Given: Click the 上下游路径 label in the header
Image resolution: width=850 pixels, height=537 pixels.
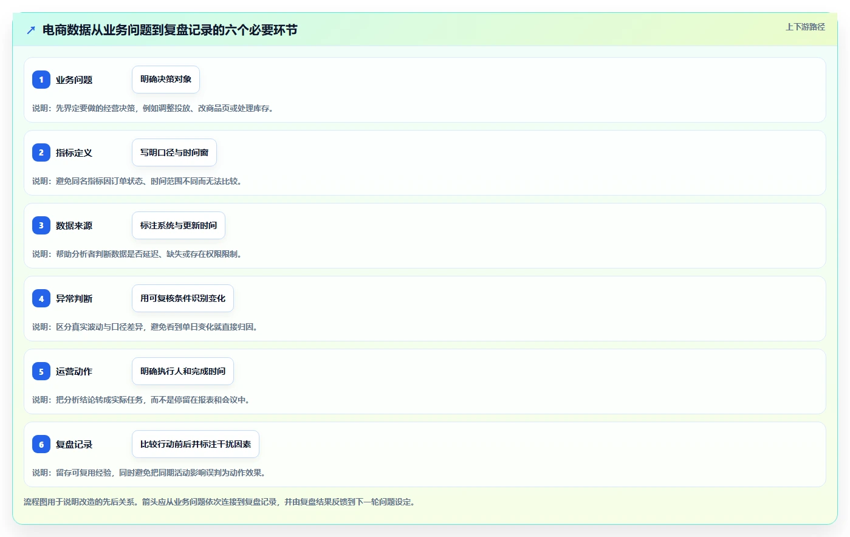Looking at the screenshot, I should [x=805, y=27].
